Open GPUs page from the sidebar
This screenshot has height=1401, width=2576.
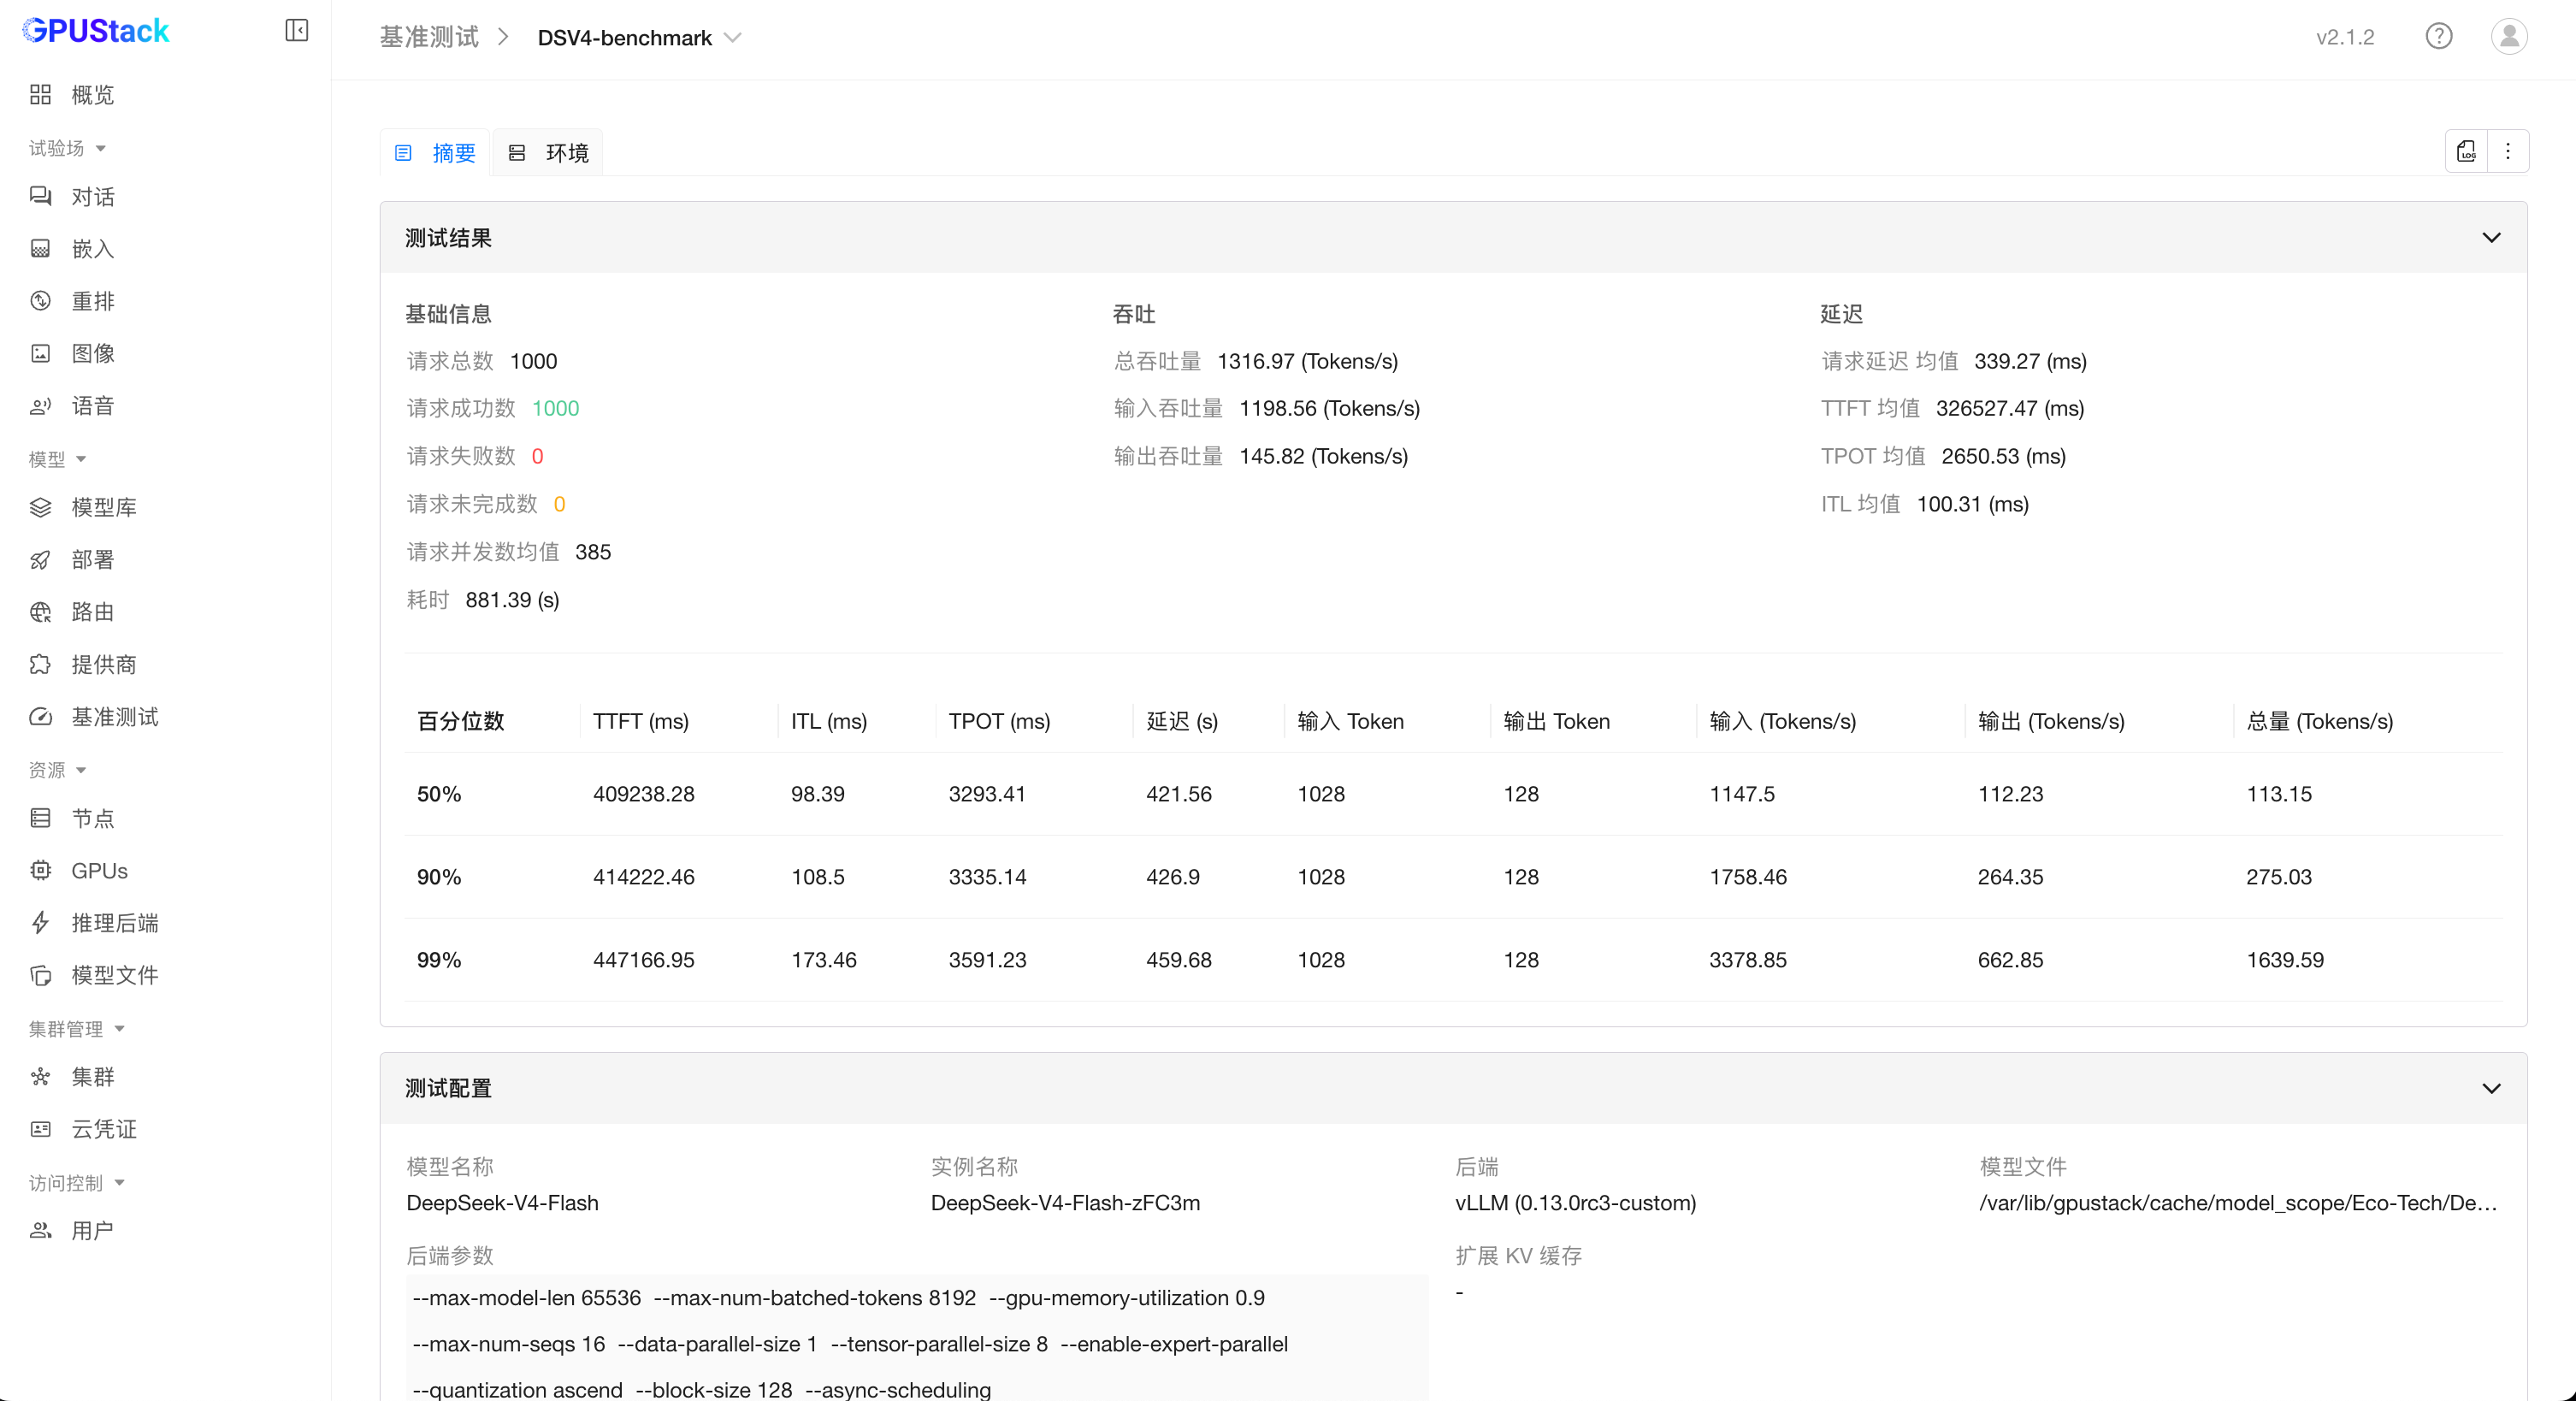tap(99, 870)
